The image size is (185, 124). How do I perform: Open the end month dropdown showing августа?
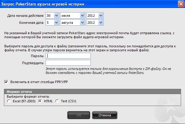(x=73, y=23)
